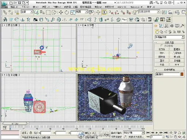Click the Use Pivot Point Center icon
Image resolution: width=187 pixels, height=140 pixels.
[x=91, y=12]
